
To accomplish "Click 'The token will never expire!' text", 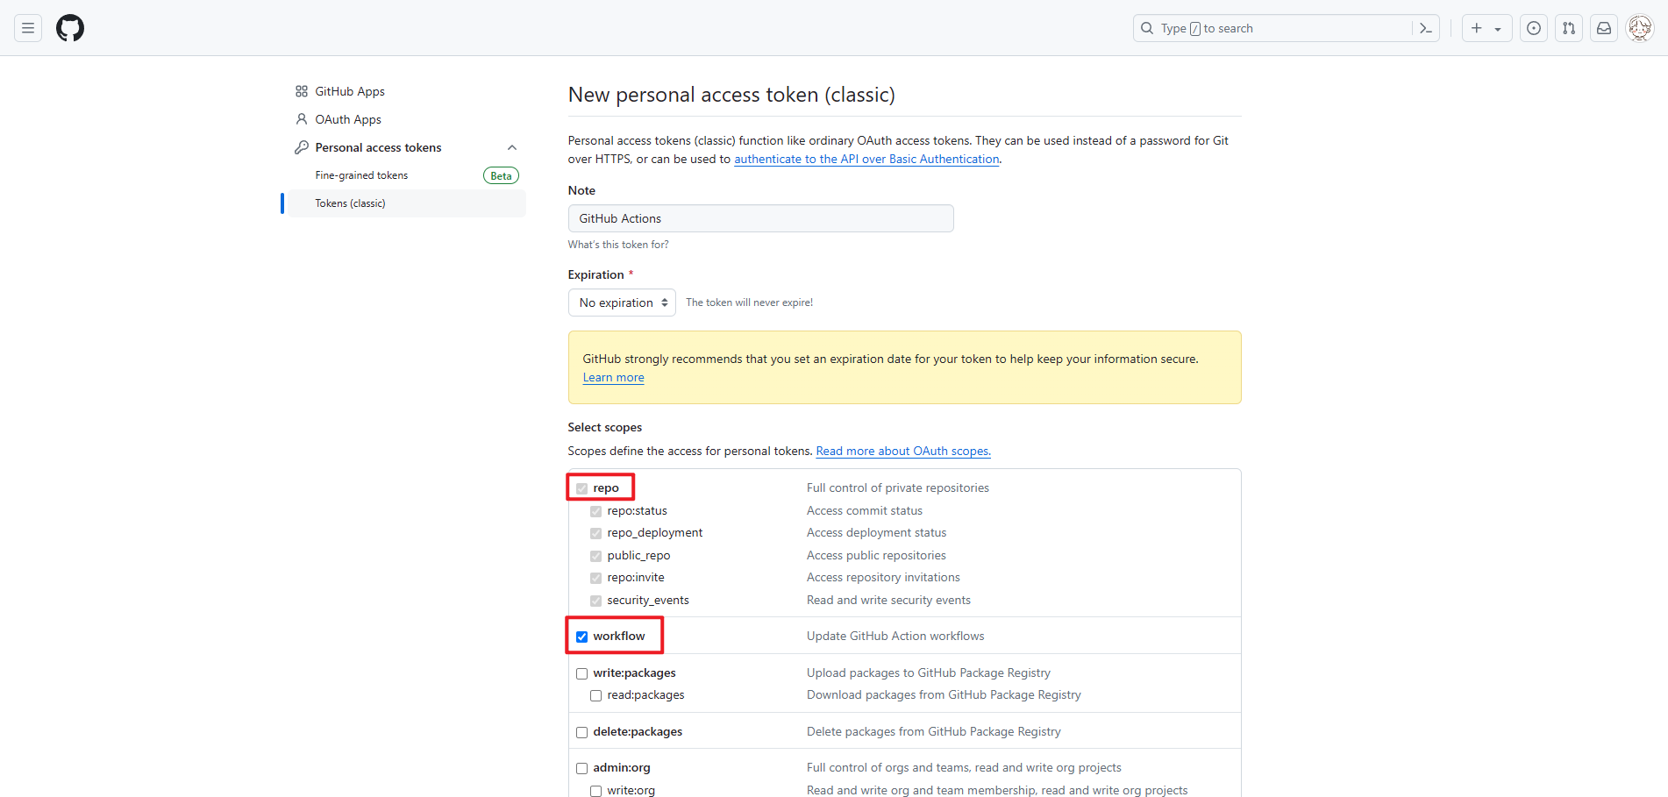I will pos(749,302).
